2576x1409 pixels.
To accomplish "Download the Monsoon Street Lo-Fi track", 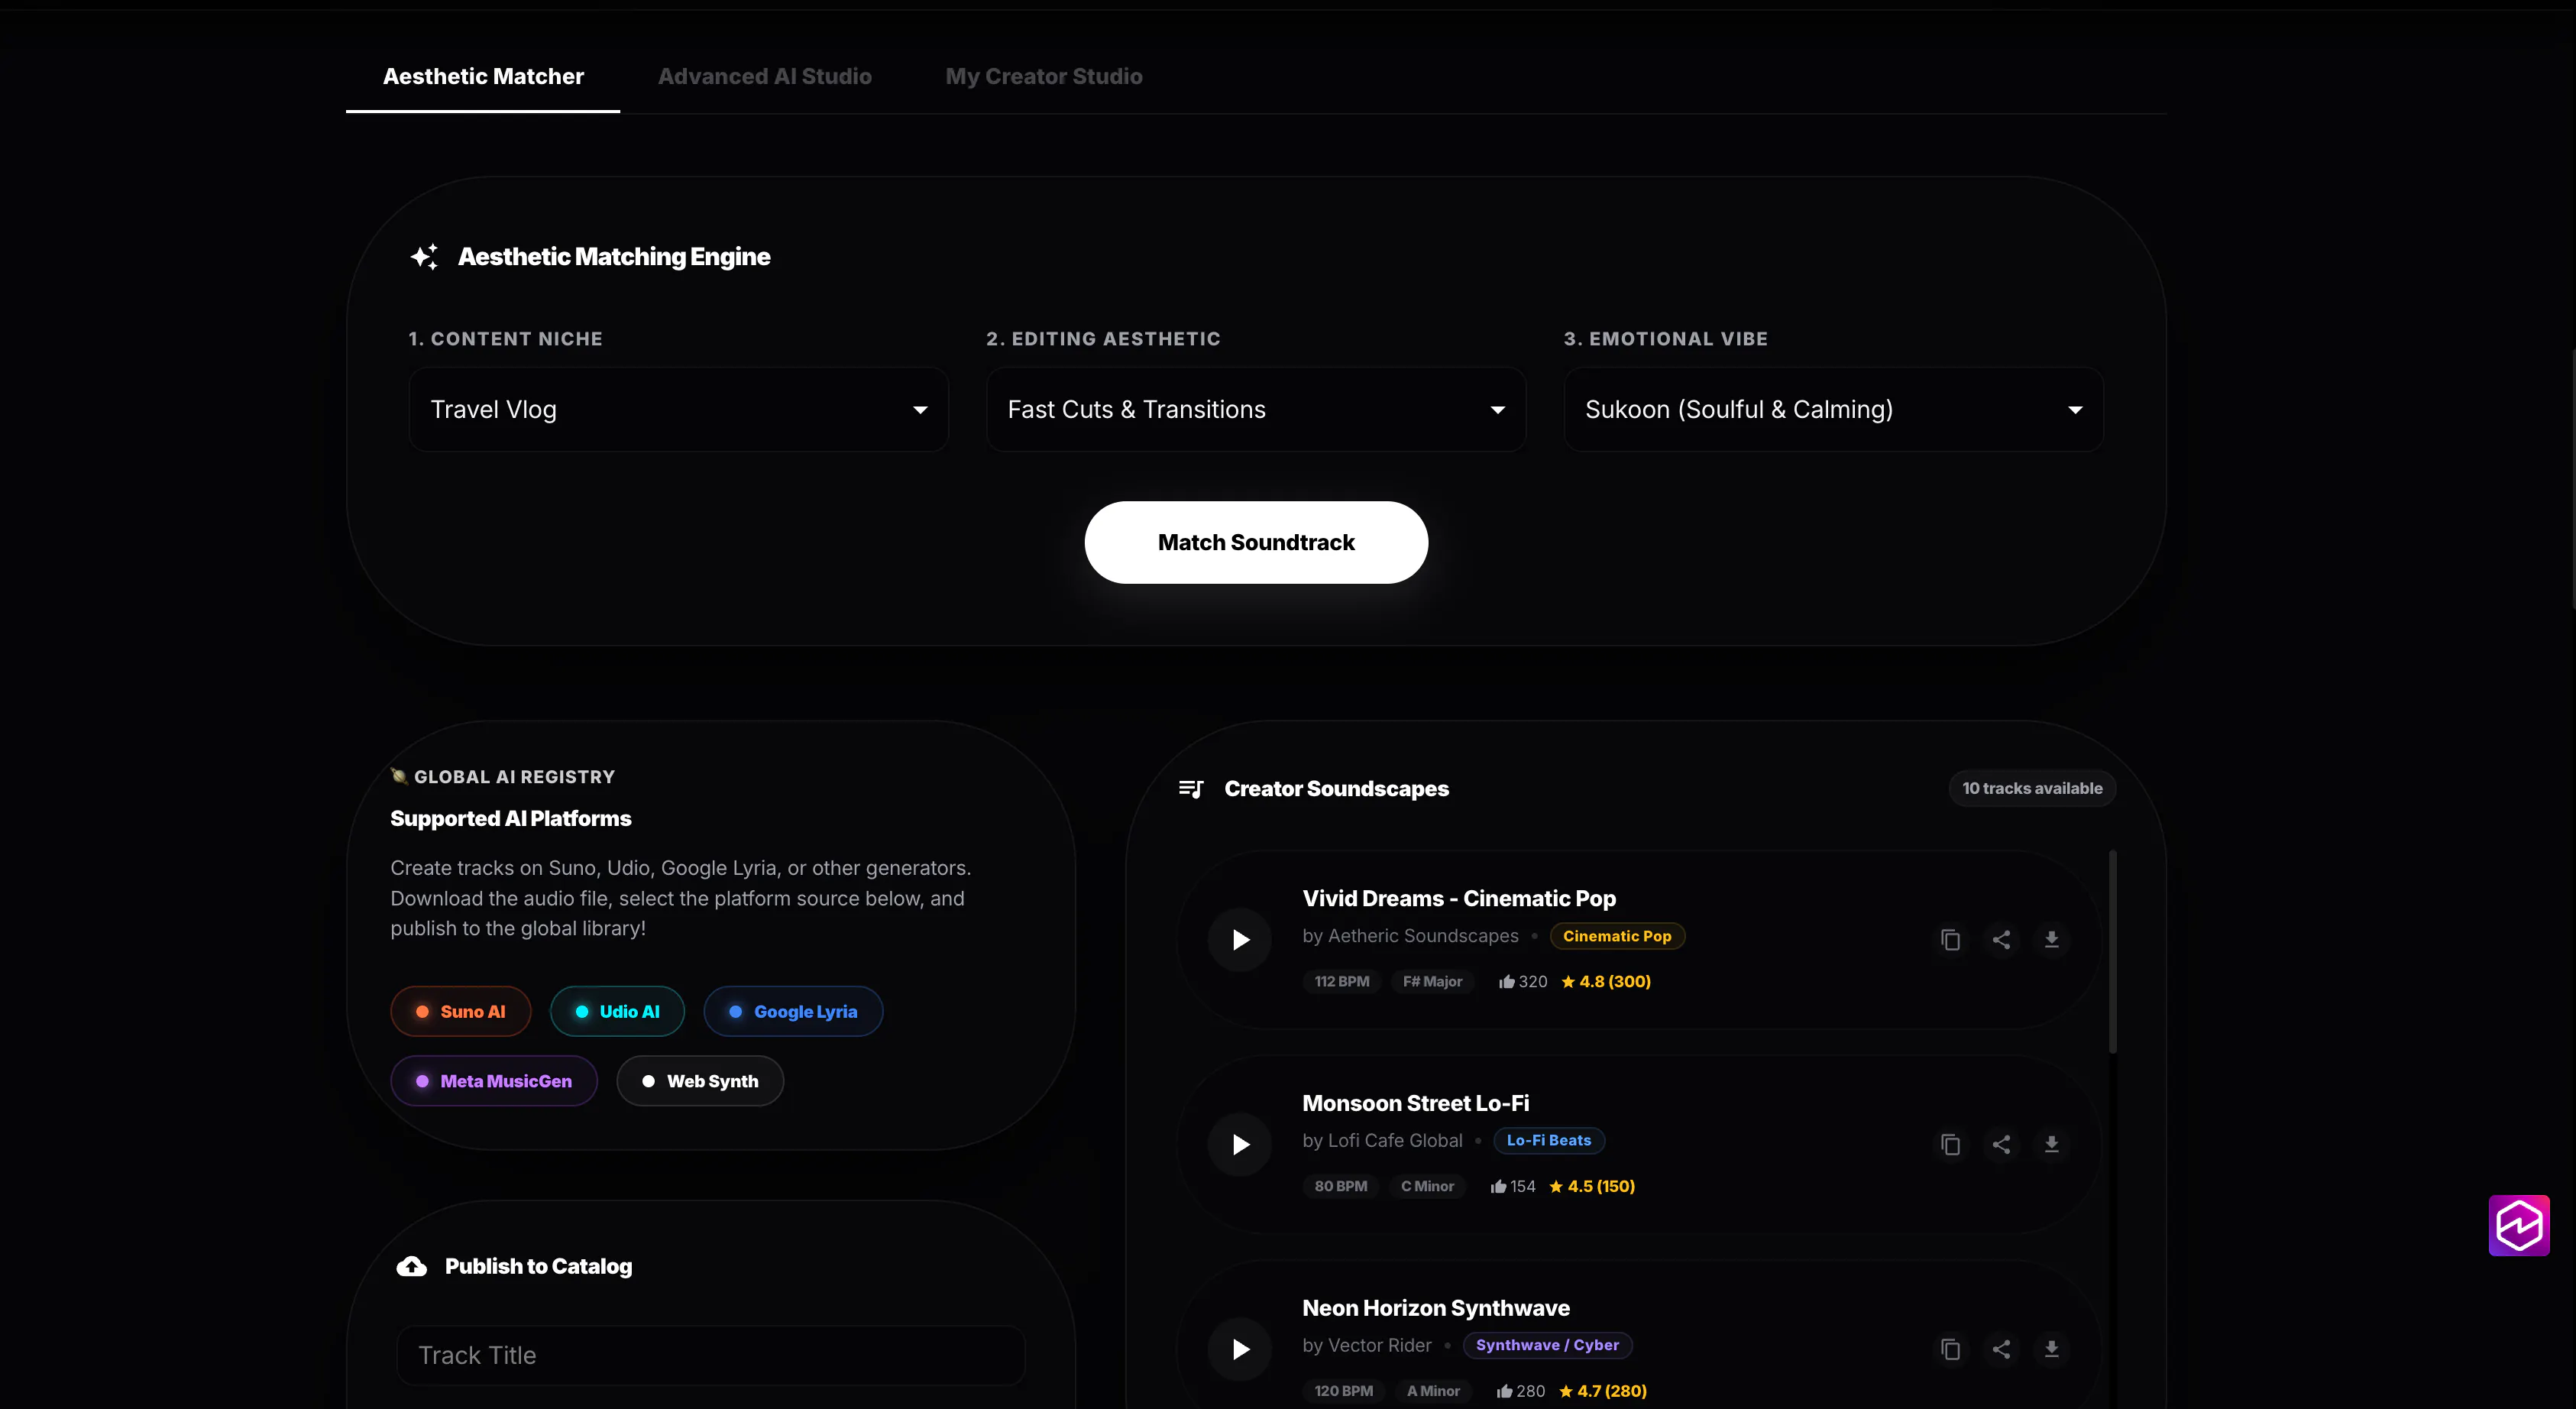I will point(2051,1144).
